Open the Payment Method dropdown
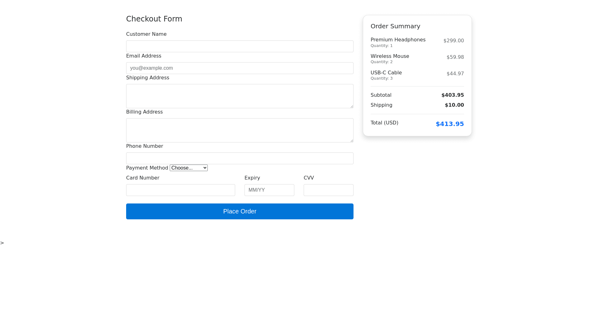598x336 pixels. pyautogui.click(x=188, y=168)
